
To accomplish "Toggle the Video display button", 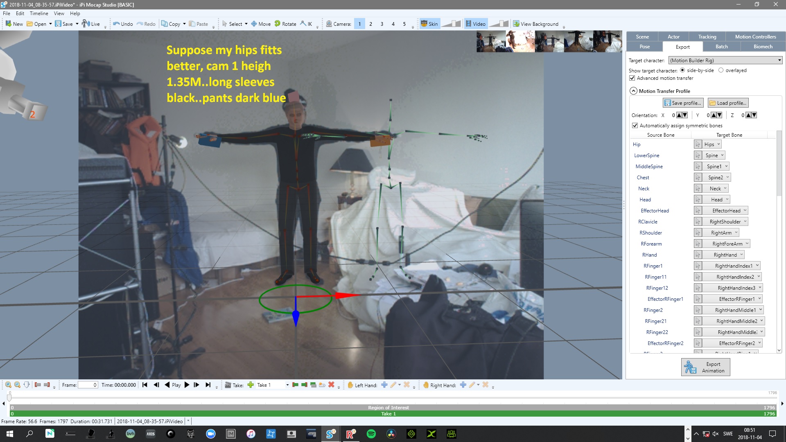I will tap(475, 24).
